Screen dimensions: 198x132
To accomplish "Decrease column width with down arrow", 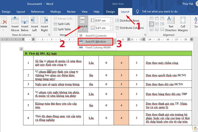I will [111, 29].
